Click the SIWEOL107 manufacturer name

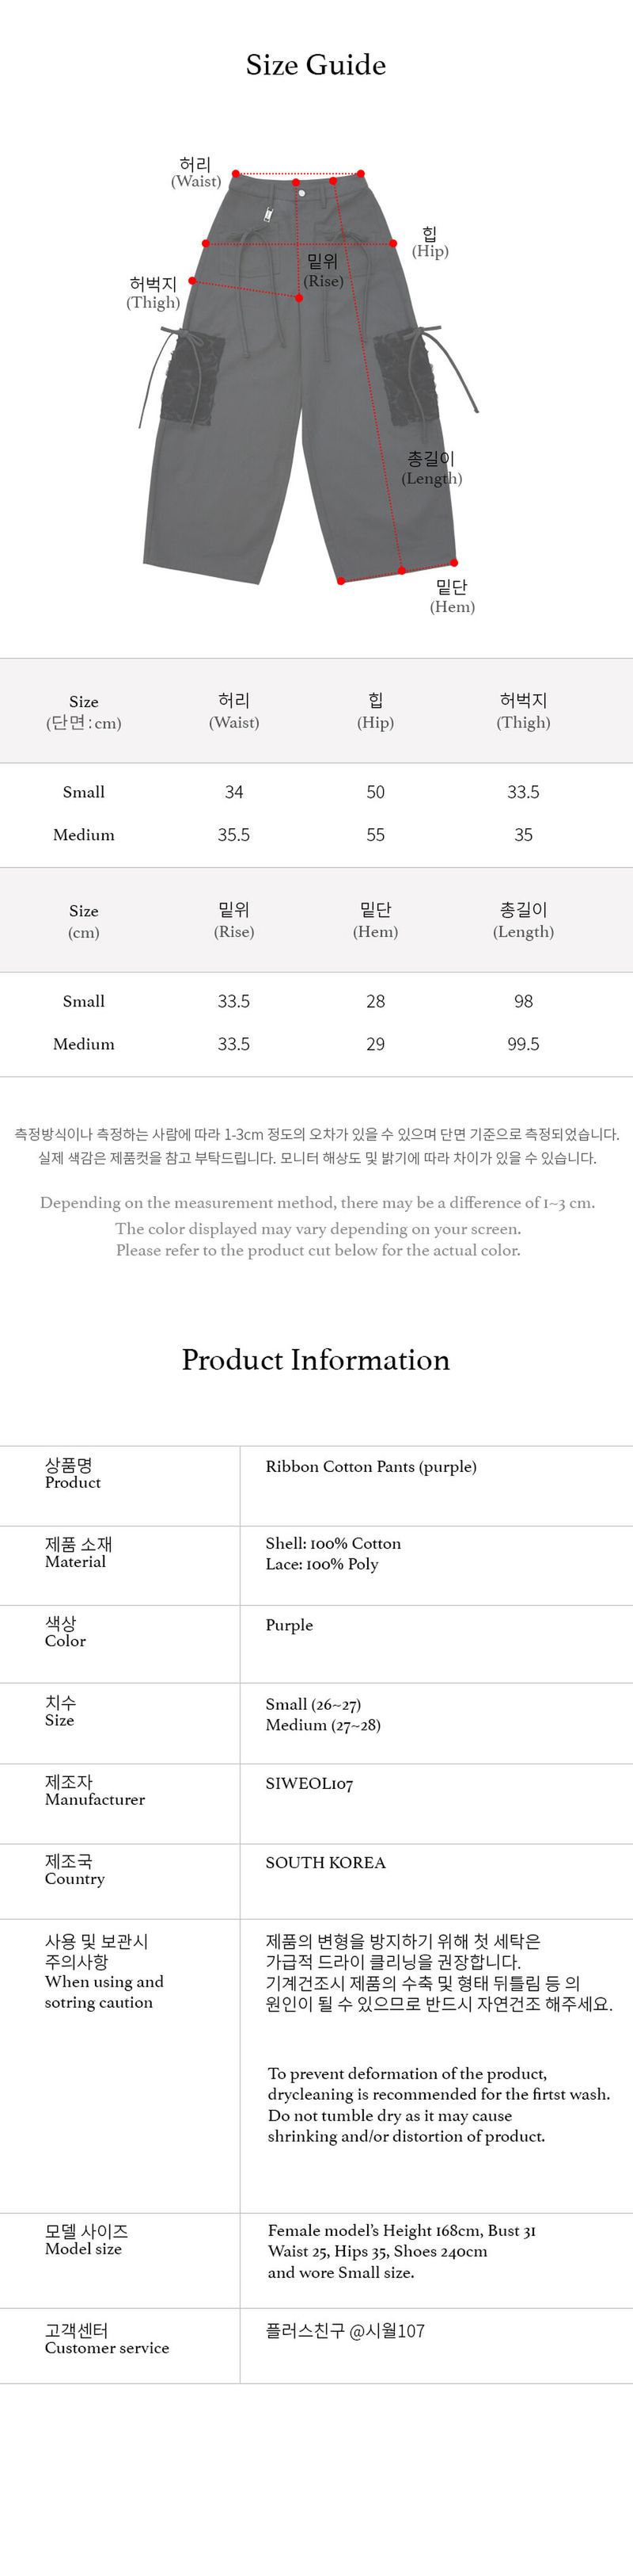(x=309, y=1783)
